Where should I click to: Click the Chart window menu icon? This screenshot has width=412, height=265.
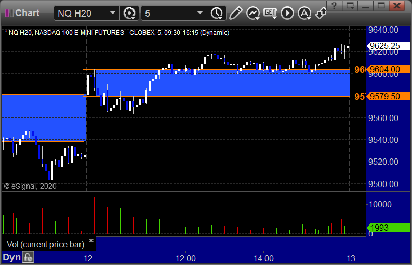pyautogui.click(x=9, y=13)
